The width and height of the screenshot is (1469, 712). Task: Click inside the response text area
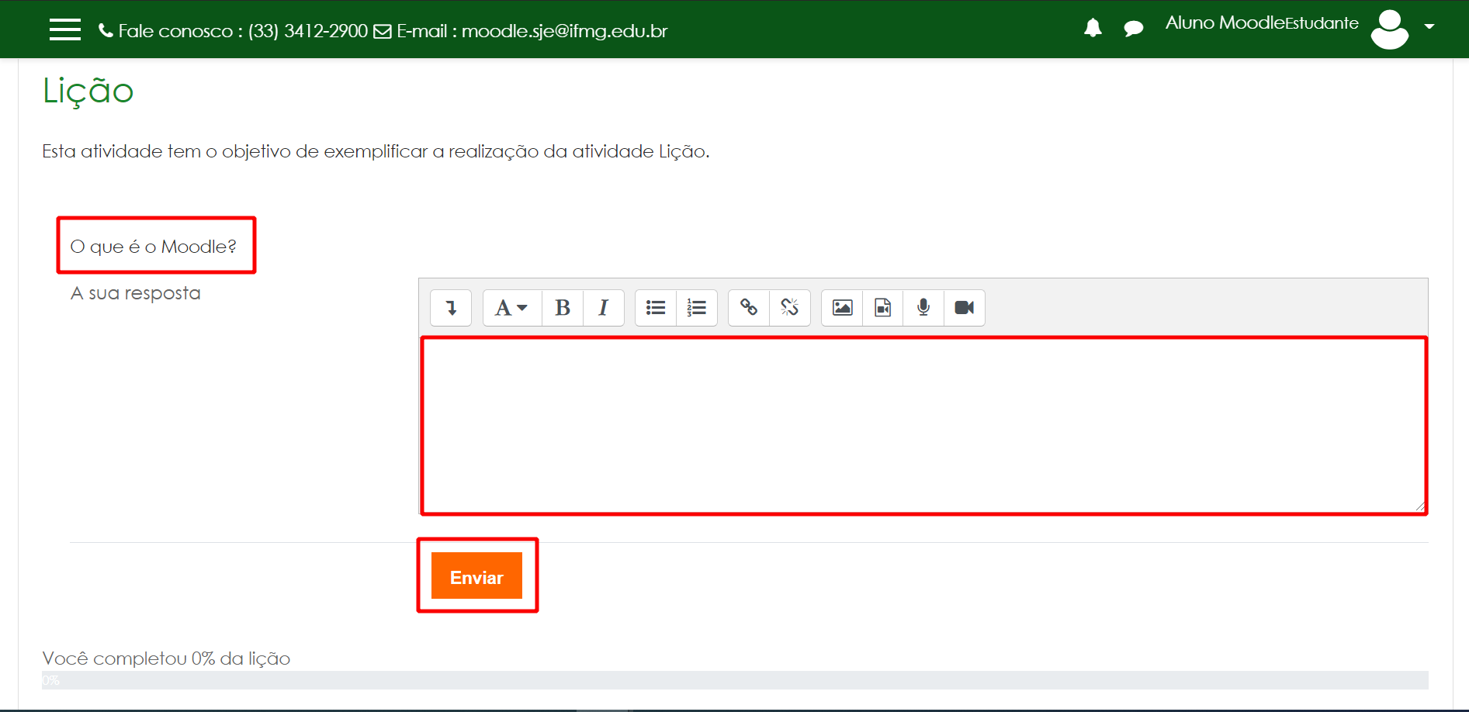click(x=923, y=425)
